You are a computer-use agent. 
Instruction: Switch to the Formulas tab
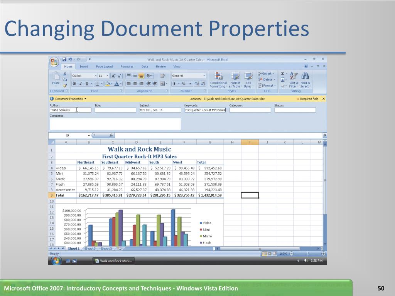click(127, 66)
